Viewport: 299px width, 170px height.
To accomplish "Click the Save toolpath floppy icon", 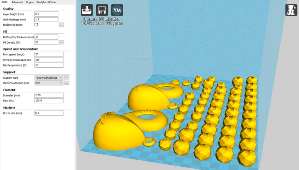I will tap(102, 10).
